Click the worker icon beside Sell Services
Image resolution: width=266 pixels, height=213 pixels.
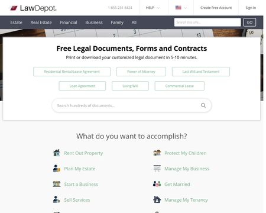(x=57, y=199)
